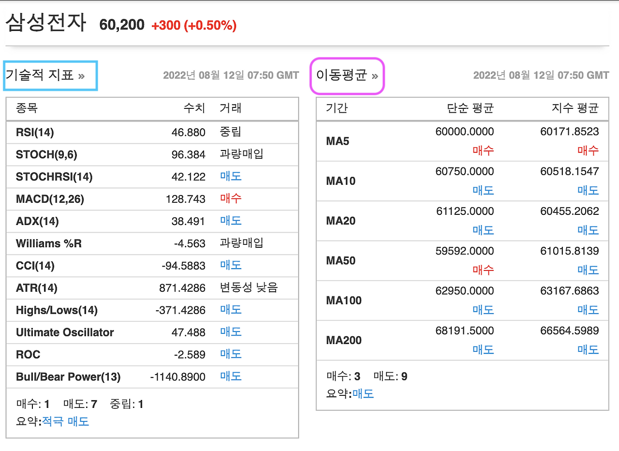Click the Williams %R value -4.563
The width and height of the screenshot is (619, 451).
click(x=190, y=243)
